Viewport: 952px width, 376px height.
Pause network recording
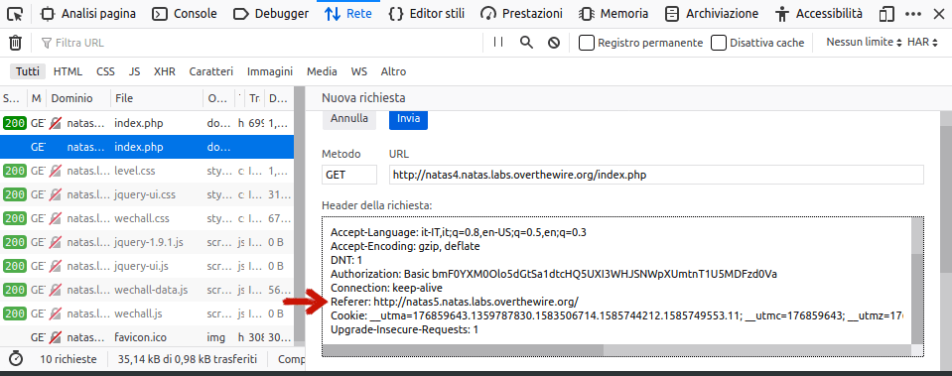[498, 42]
